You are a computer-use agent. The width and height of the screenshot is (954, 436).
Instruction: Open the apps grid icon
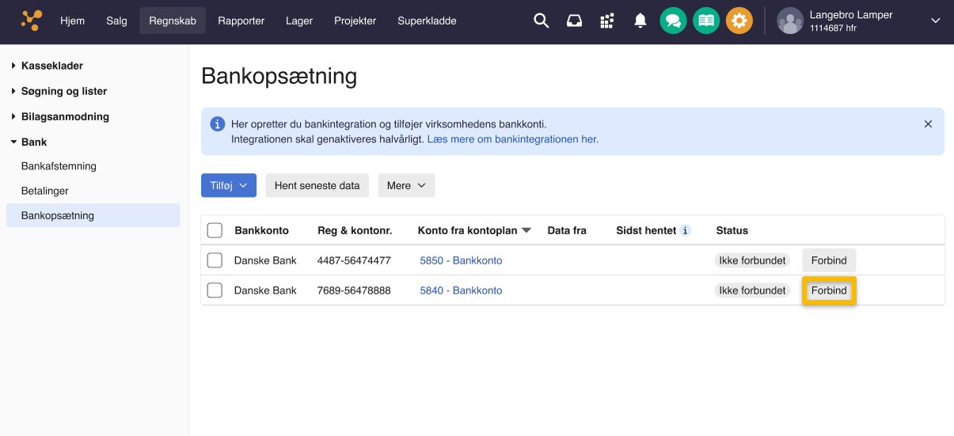point(607,21)
